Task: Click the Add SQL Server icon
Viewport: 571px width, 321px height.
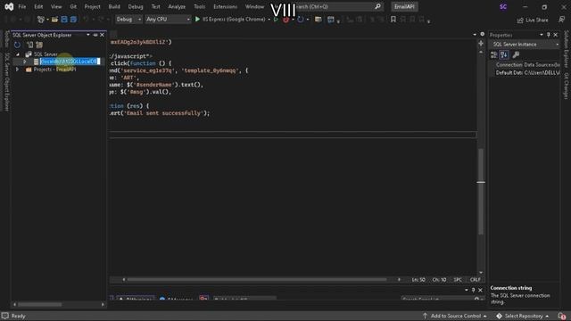Action: tap(29, 45)
